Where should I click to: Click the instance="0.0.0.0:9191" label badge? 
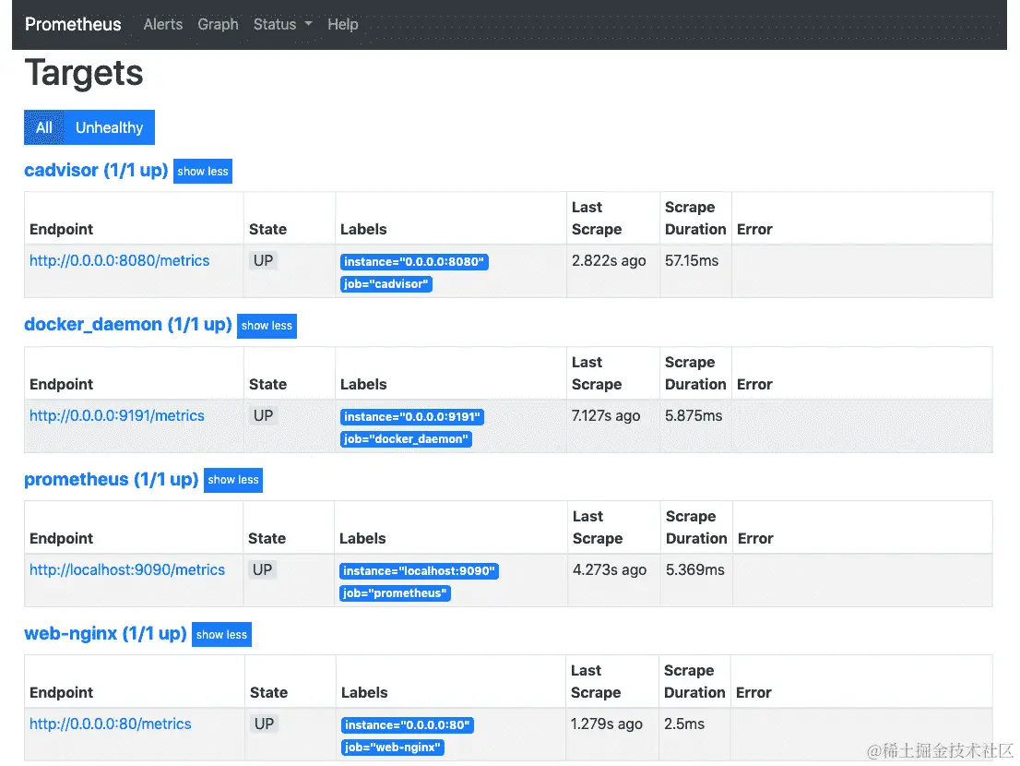point(411,416)
